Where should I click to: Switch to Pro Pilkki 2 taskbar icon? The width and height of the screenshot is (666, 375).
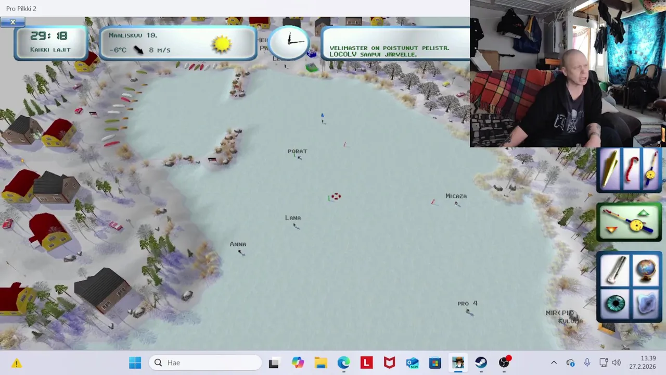click(x=458, y=362)
